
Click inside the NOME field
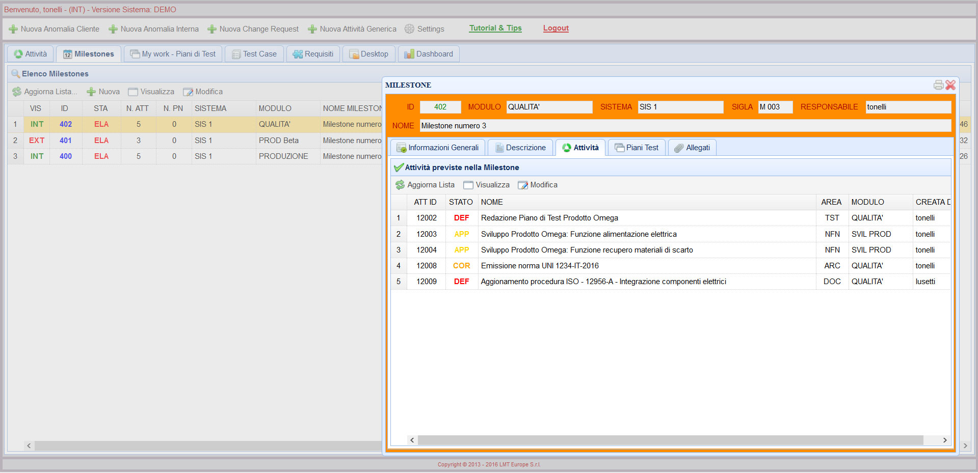[x=684, y=126]
